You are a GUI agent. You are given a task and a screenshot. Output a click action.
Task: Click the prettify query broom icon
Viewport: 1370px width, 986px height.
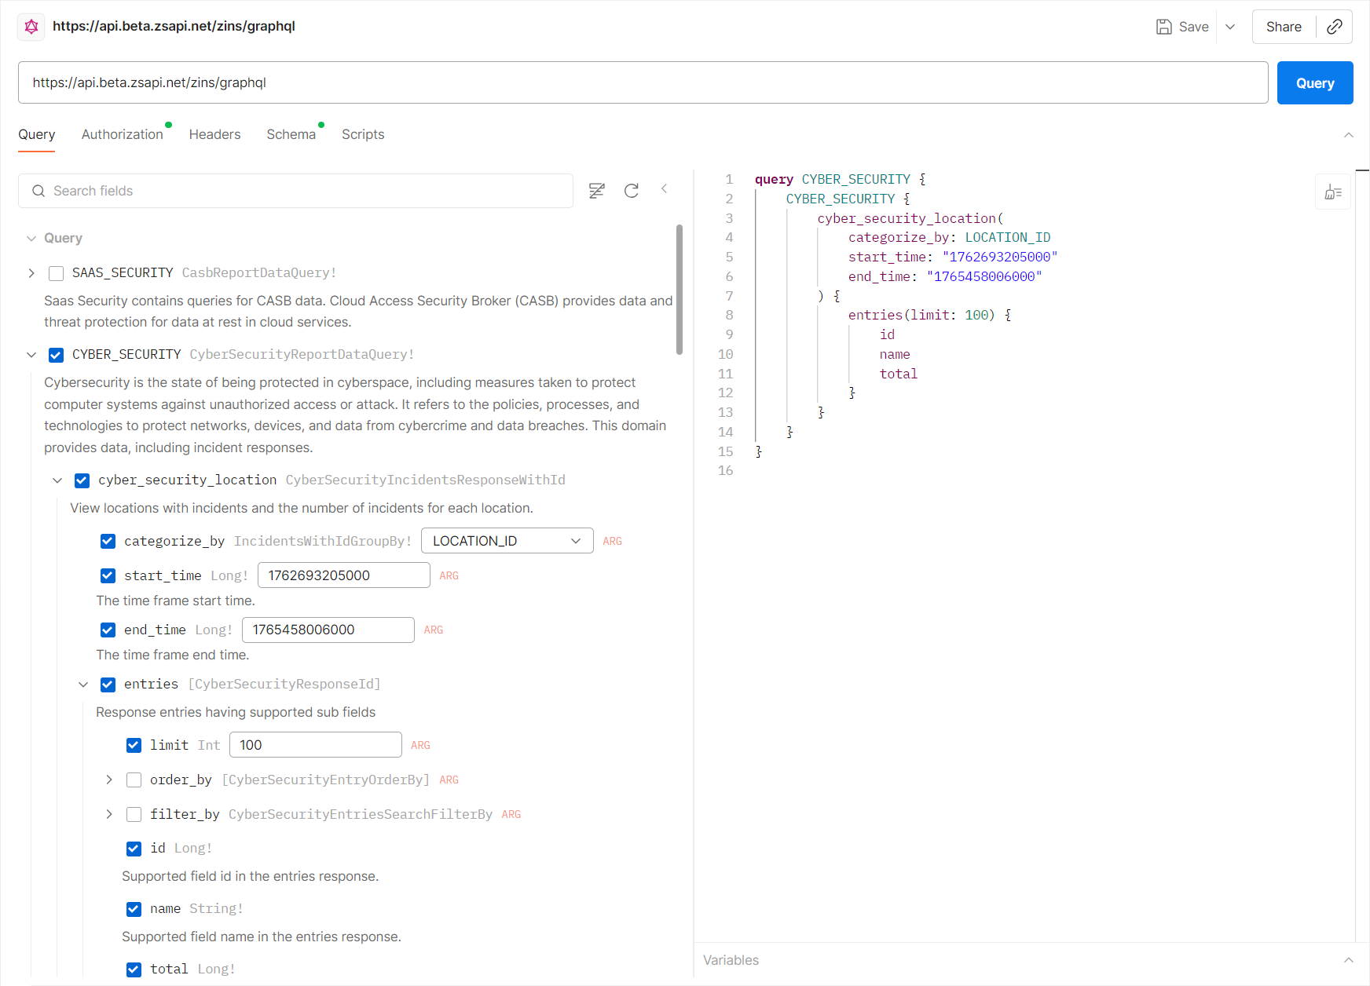pos(1333,192)
